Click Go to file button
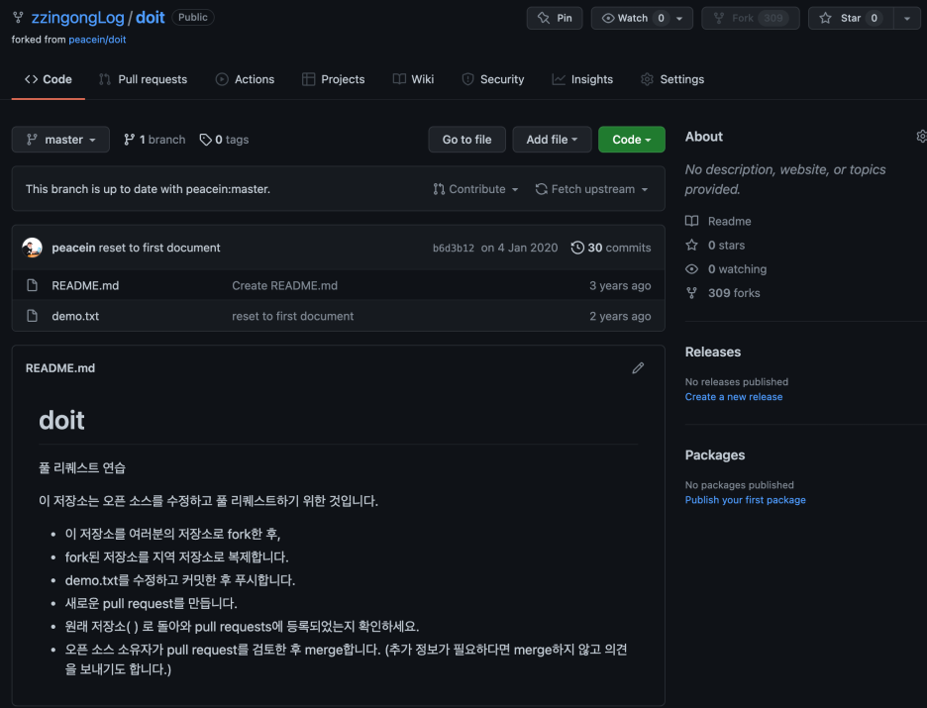927x708 pixels. click(467, 140)
